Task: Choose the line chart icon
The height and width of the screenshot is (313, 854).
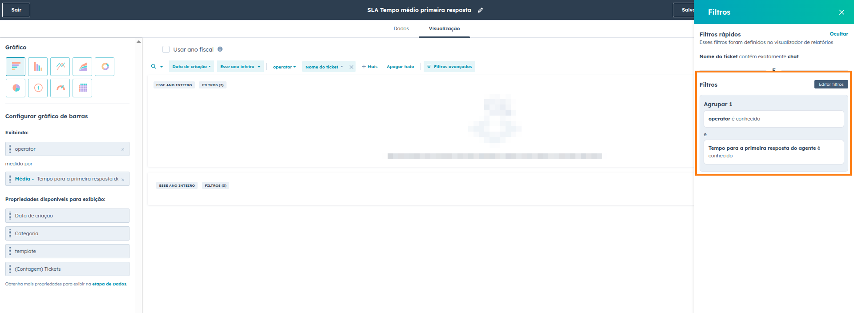Action: [60, 67]
